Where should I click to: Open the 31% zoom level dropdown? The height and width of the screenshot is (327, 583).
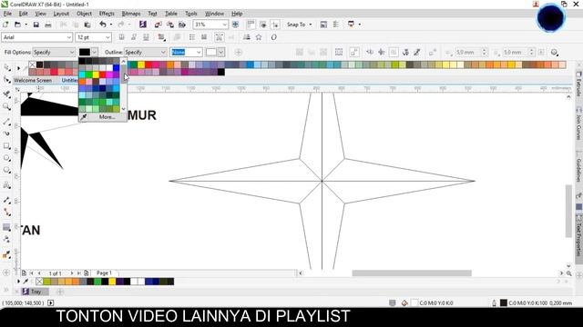pos(225,25)
